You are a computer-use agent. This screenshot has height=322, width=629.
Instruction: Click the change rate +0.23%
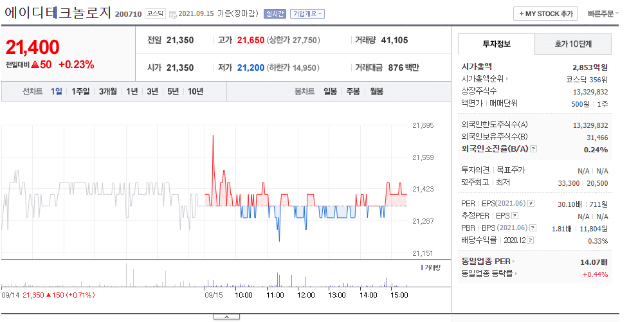click(77, 64)
